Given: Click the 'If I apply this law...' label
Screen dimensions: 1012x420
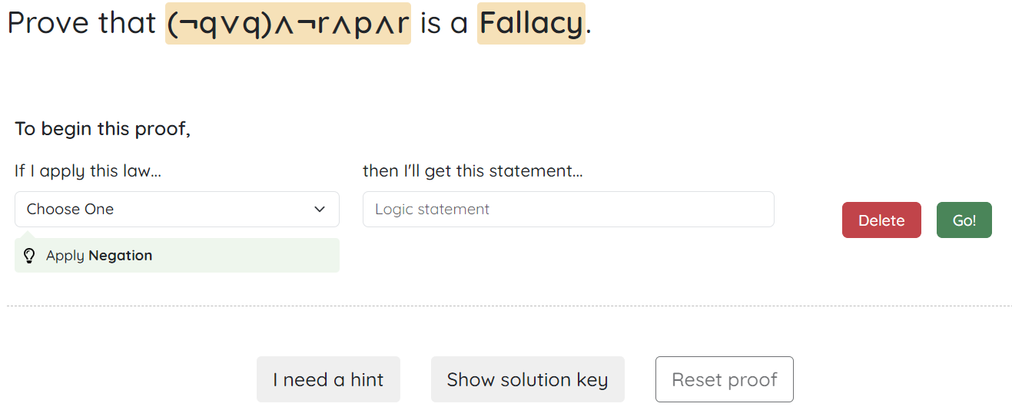Looking at the screenshot, I should click(x=88, y=170).
